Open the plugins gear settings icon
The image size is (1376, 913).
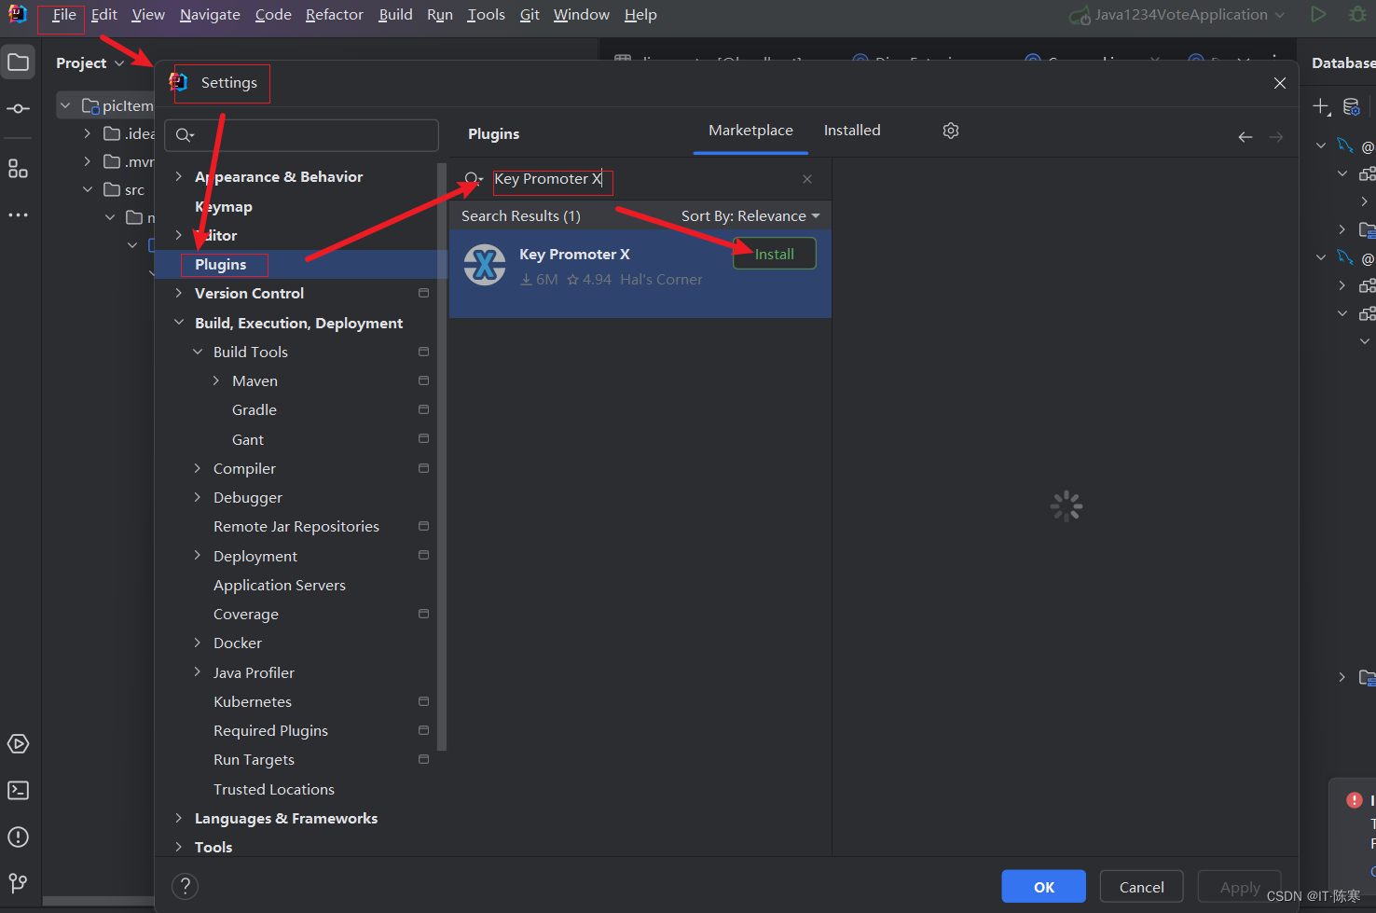click(x=951, y=131)
